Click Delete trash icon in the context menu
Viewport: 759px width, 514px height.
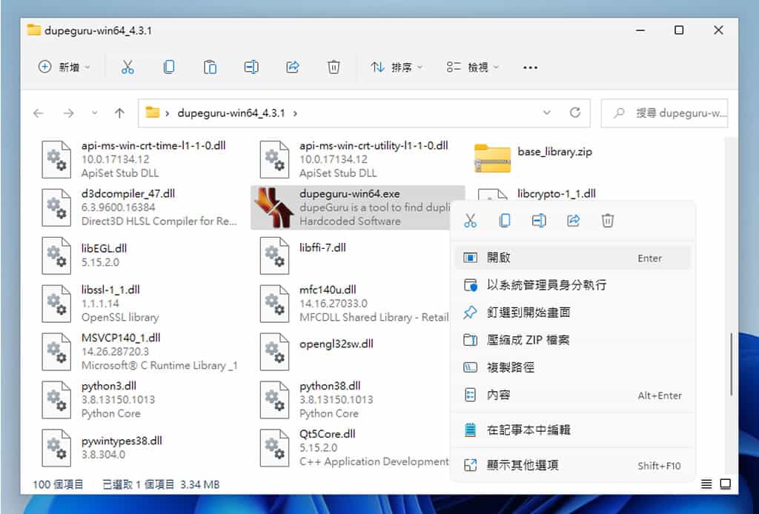608,221
